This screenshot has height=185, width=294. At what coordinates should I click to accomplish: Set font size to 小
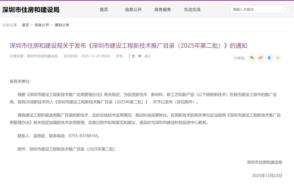coord(146,56)
